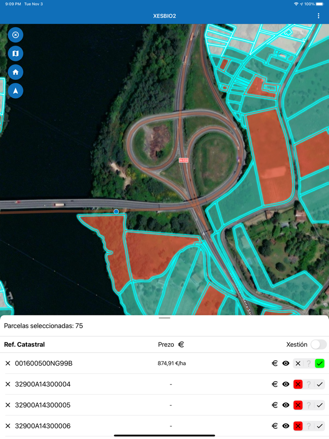
Task: Set parcel 32900A14300006 to unknown (?)
Action: pyautogui.click(x=309, y=426)
